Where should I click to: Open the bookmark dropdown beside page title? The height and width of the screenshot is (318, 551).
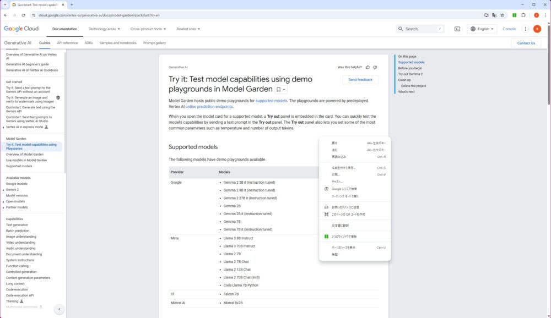(x=281, y=90)
